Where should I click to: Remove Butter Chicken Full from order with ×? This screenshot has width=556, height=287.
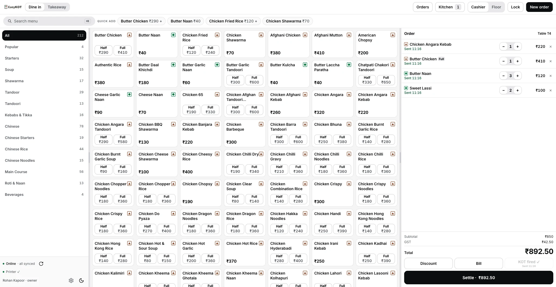pyautogui.click(x=550, y=61)
